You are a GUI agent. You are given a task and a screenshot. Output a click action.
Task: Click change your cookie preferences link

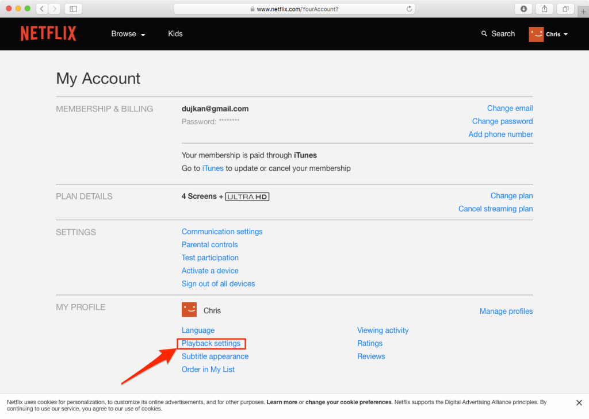[x=348, y=402]
